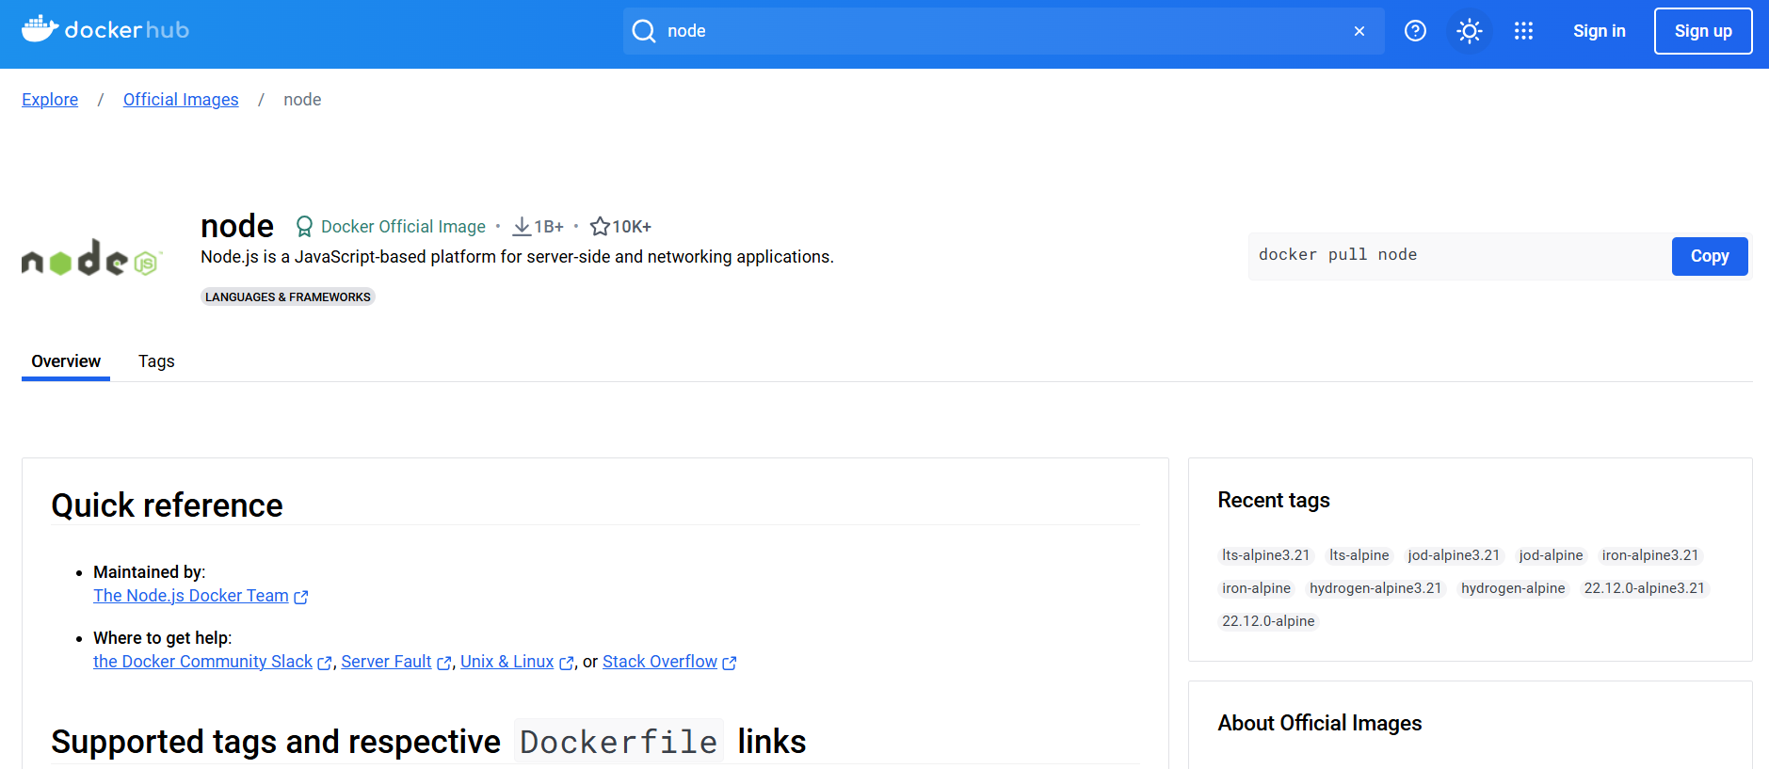Click external link icon after Node.js Docker Team
The height and width of the screenshot is (769, 1769).
(301, 597)
